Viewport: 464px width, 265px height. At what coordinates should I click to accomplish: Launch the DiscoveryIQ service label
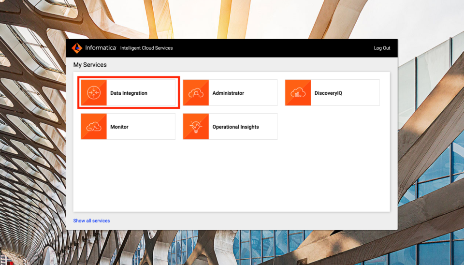(x=328, y=93)
